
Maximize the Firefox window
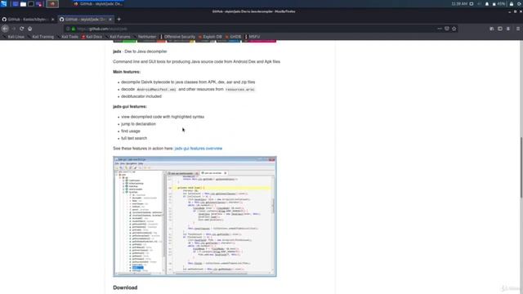515,11
